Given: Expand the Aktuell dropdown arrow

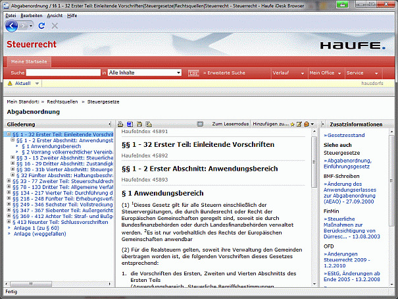Looking at the screenshot, I should (x=37, y=84).
